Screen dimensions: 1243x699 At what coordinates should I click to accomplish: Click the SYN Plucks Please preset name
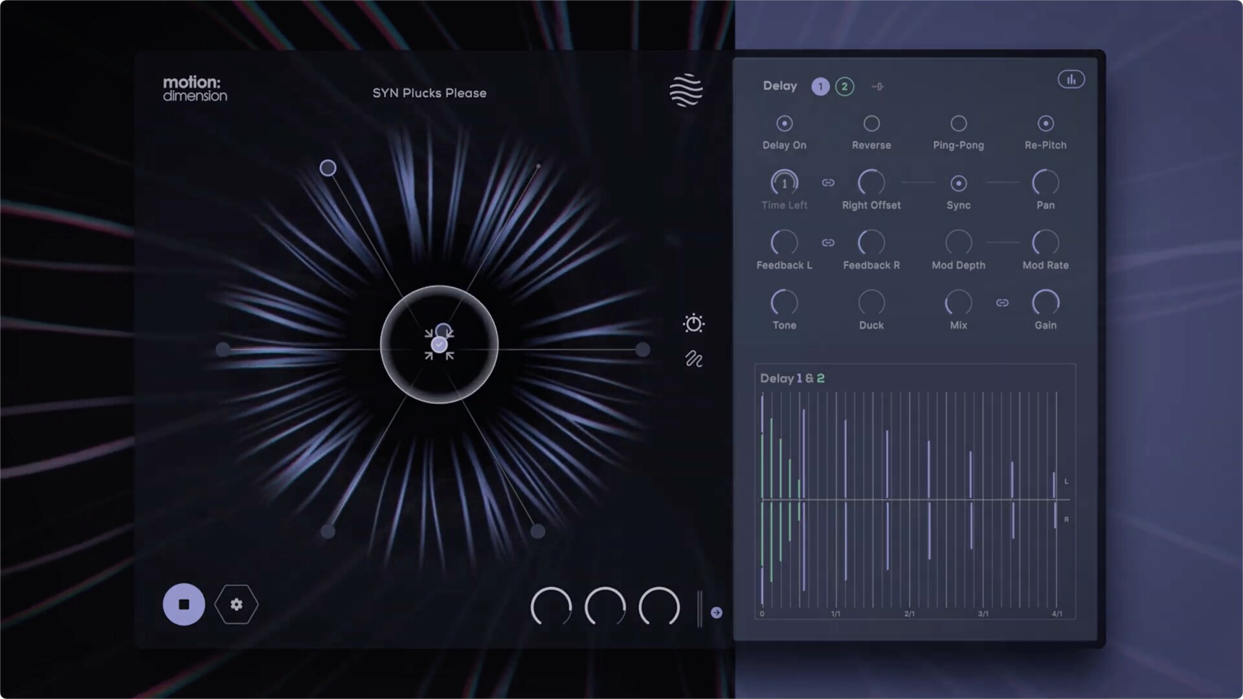(x=429, y=93)
